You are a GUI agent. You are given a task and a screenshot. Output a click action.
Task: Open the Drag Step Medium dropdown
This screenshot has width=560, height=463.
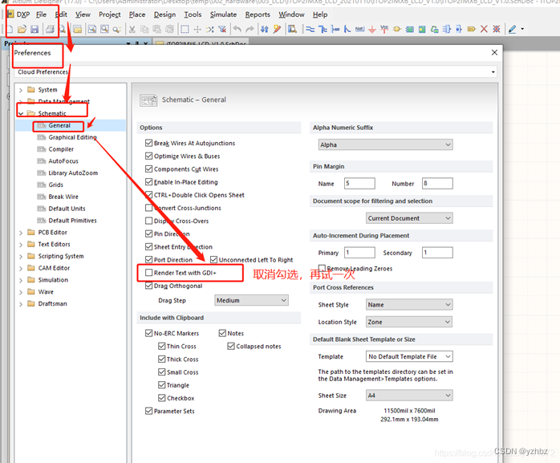tap(251, 300)
